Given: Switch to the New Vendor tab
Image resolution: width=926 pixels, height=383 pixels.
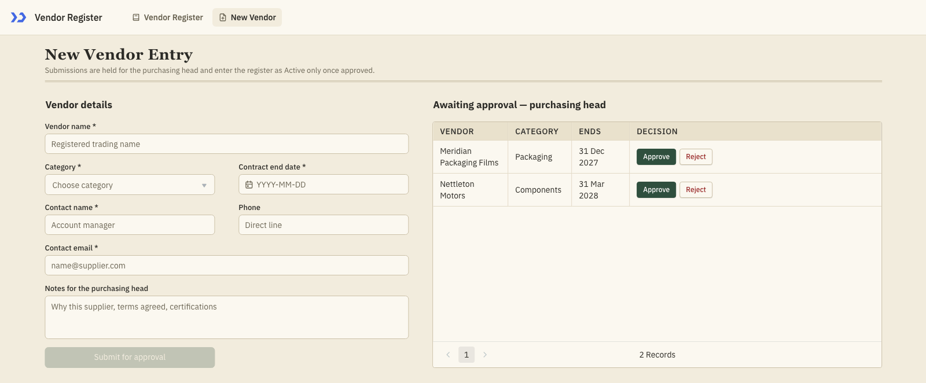Looking at the screenshot, I should 247,17.
